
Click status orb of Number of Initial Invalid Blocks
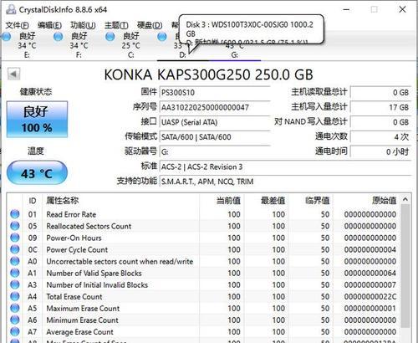15,284
